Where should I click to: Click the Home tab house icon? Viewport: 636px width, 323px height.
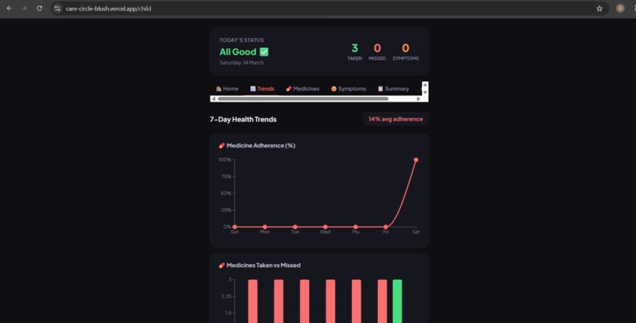(219, 89)
